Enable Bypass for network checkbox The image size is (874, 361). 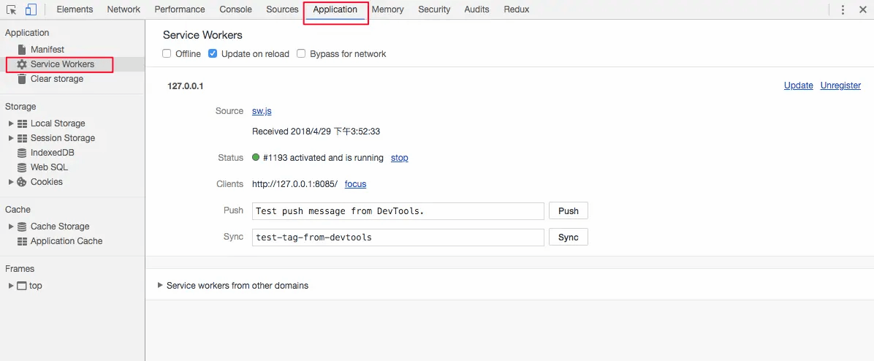pyautogui.click(x=301, y=54)
